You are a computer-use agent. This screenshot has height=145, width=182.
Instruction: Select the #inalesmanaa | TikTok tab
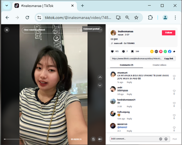pyautogui.click(x=45, y=6)
